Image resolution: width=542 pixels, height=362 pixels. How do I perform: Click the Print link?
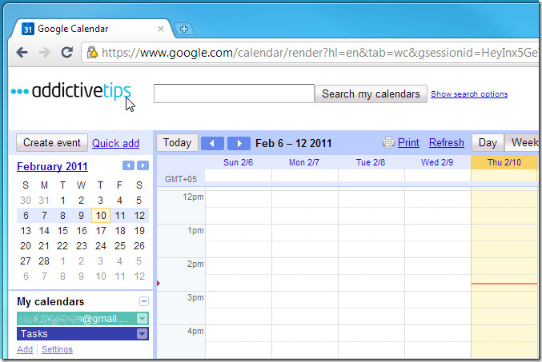[408, 142]
